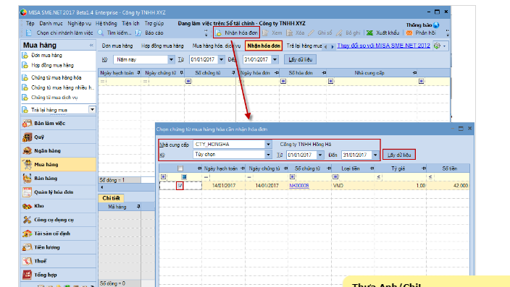Open the Hệ thống menu

click(106, 23)
